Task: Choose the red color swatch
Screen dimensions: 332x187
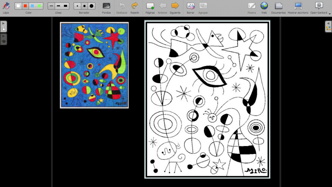Action: 25,6
